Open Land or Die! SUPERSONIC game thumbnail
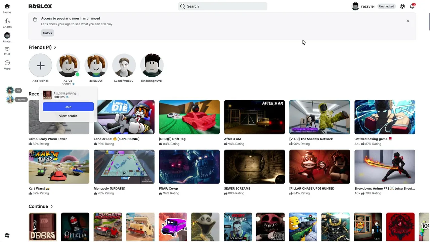Image resolution: width=430 pixels, height=242 pixels. [124, 117]
